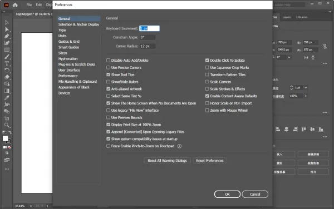Click the Keyboard Increment field
Viewport: 334px width, 209px height.
(x=149, y=28)
